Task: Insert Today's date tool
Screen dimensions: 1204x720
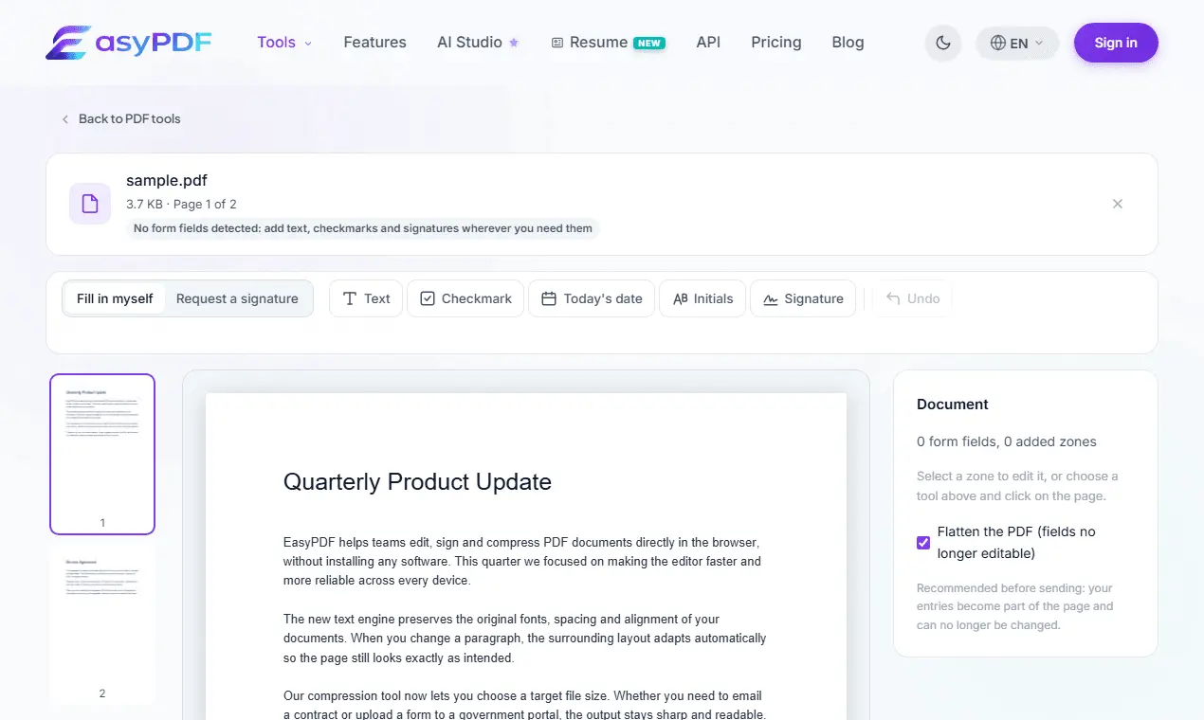Action: (x=592, y=298)
